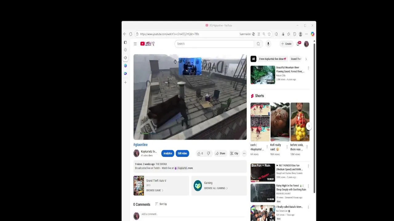
Task: Dislike the video with thumbs down
Action: 208,153
